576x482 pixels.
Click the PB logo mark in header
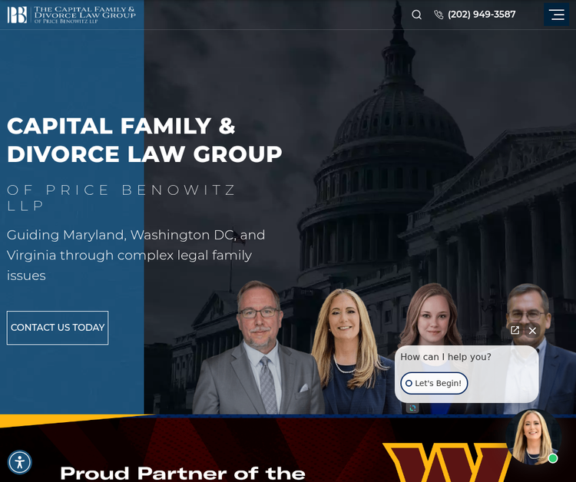click(x=17, y=15)
